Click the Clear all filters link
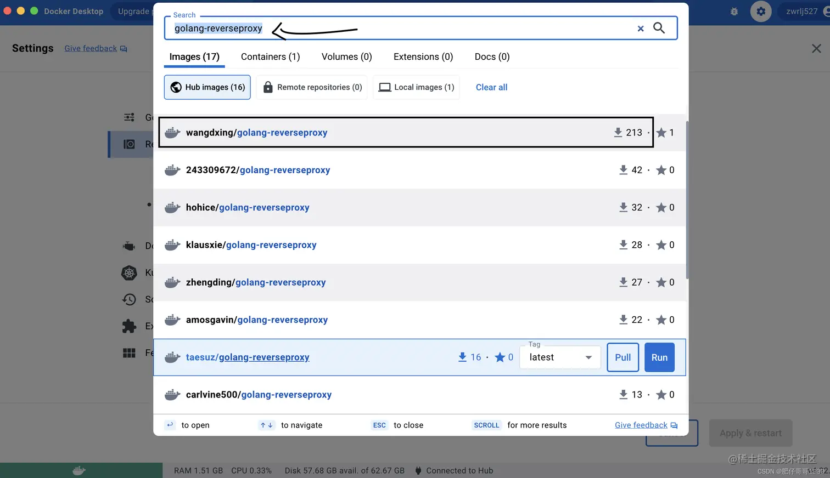 pos(491,87)
